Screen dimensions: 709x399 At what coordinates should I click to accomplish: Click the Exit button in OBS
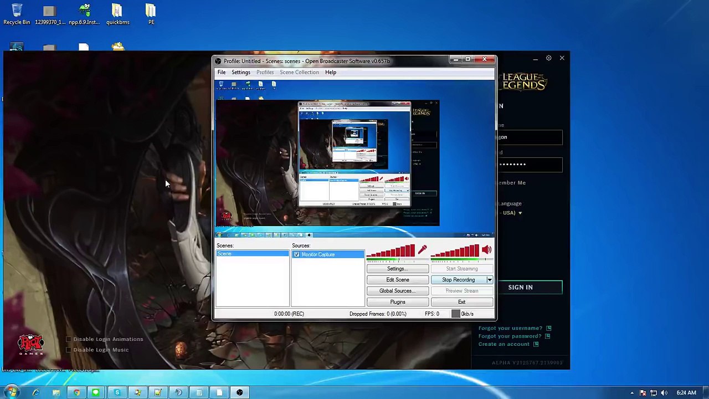coord(462,302)
